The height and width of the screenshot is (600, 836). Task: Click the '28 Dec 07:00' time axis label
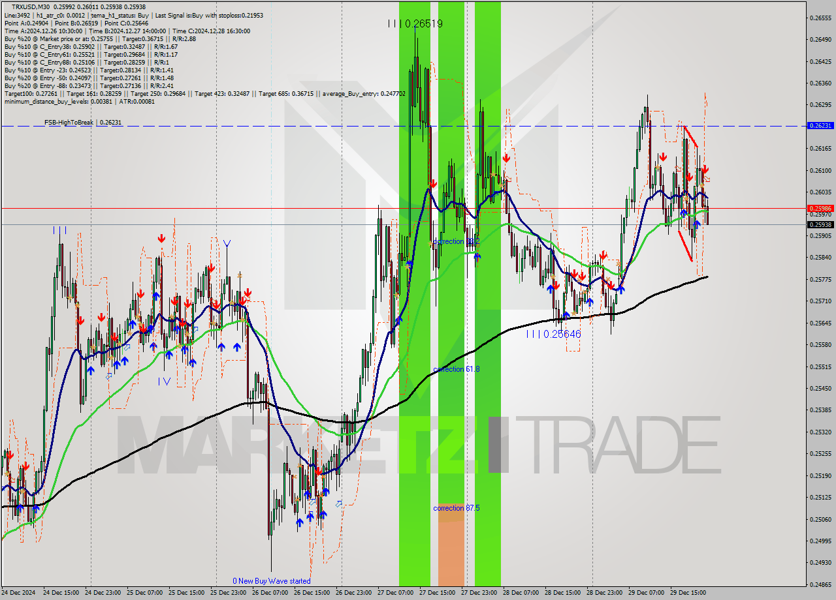521,593
